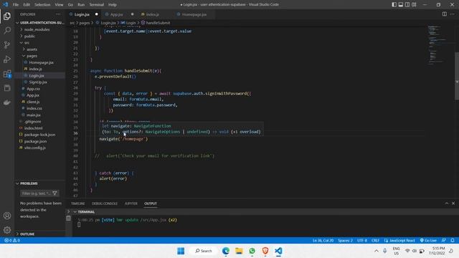Toggle panel layout icon in title bar

tap(401, 4)
